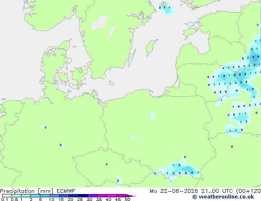The width and height of the screenshot is (261, 201).
Task: Click the '50' legend scale label
Action: point(127,199)
